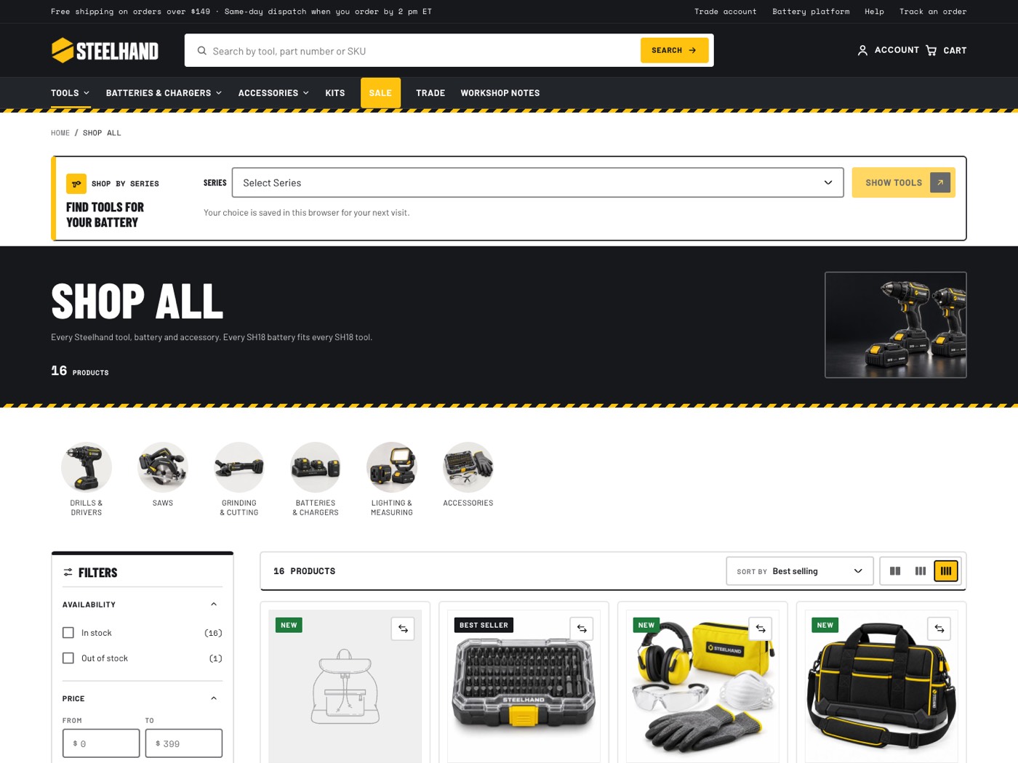This screenshot has width=1018, height=763.
Task: Go to Home in the breadcrumb
Action: 60,133
